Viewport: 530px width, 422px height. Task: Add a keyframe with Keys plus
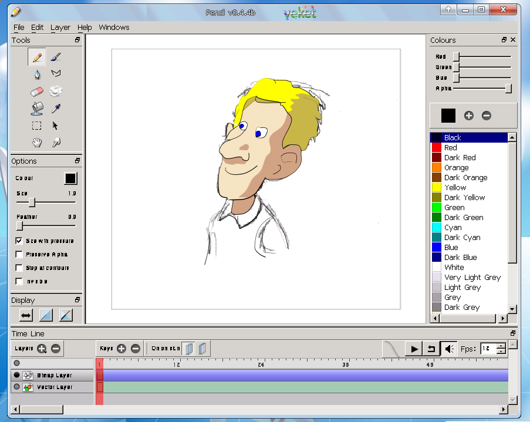(121, 349)
